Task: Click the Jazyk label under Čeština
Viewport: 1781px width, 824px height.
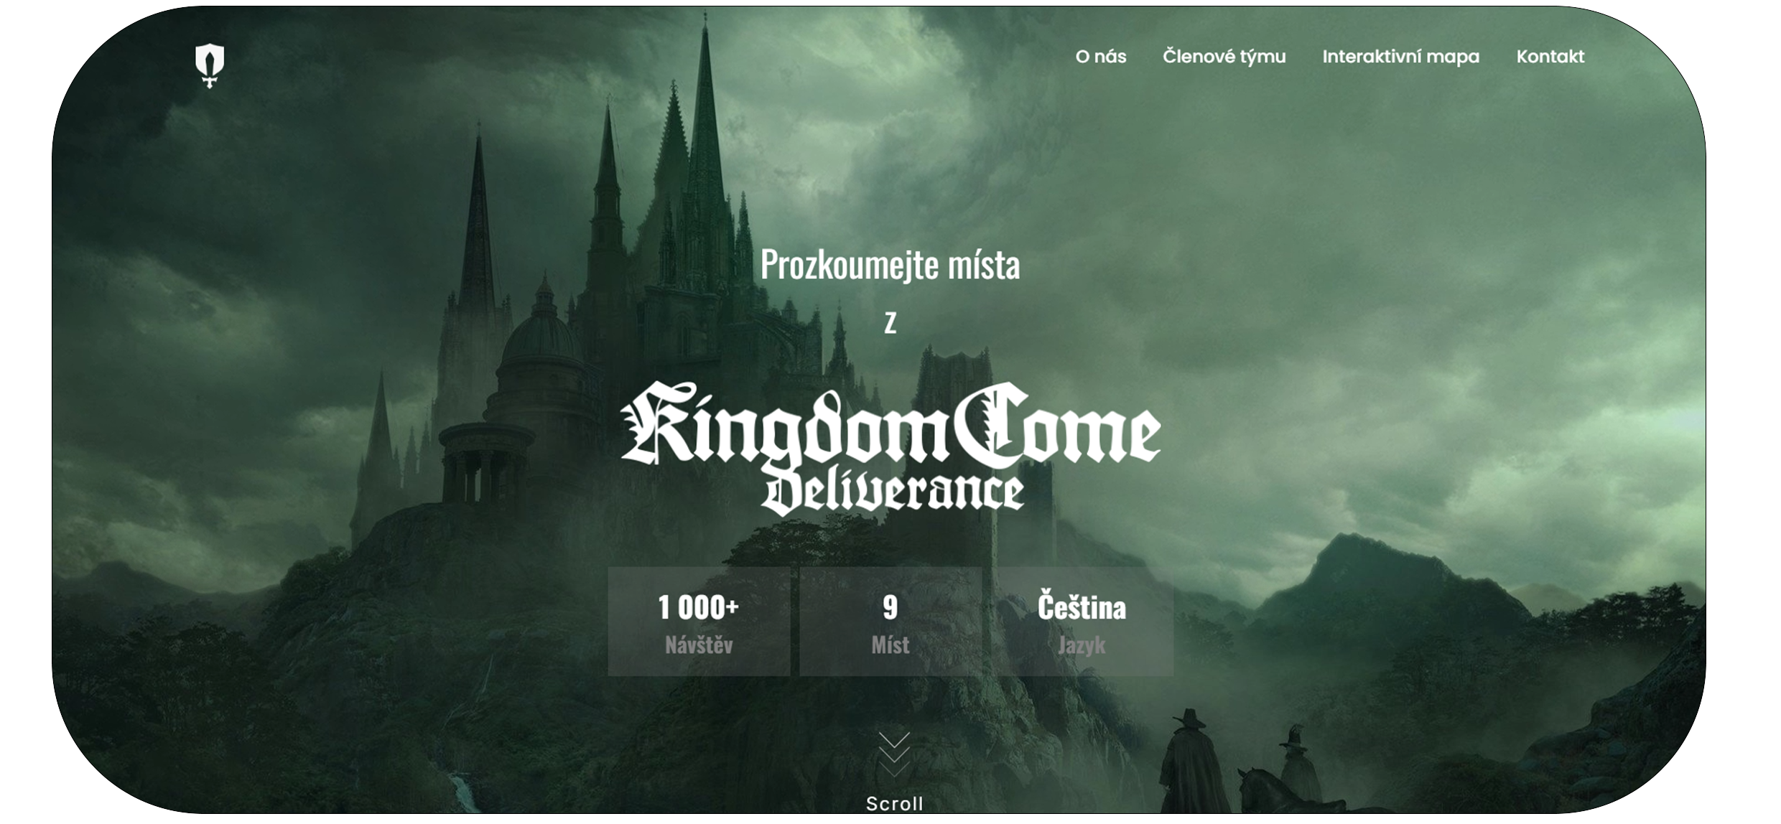Action: tap(1082, 645)
